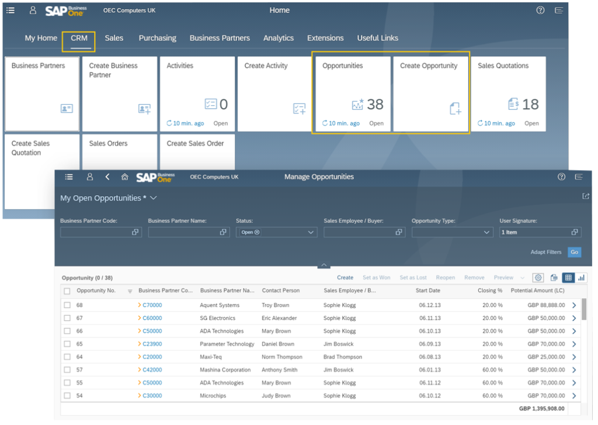Refresh the Sales Quotations tile count
Screen dimensions: 598x425
coord(480,123)
